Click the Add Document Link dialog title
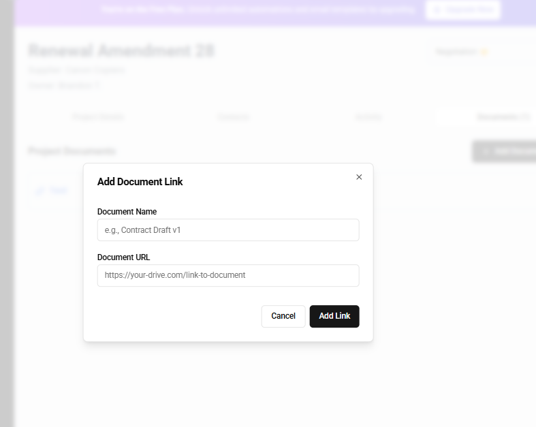Viewport: 536px width, 427px height. click(x=140, y=182)
